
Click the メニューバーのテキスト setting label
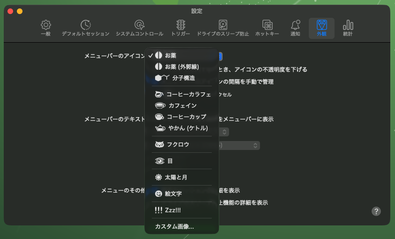114,119
